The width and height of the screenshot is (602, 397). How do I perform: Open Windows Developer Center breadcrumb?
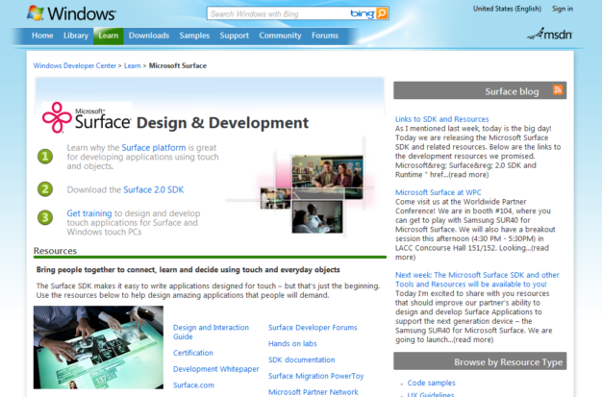point(74,65)
